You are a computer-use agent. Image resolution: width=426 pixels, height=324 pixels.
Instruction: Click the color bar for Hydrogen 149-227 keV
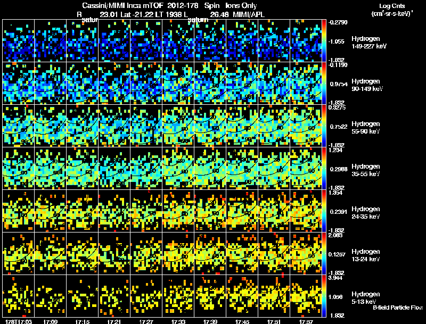pos(324,41)
